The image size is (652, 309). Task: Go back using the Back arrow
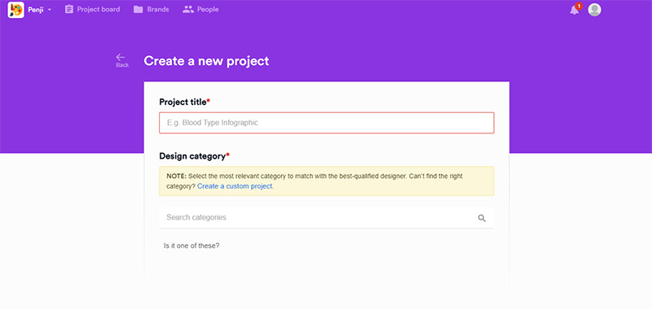[121, 60]
